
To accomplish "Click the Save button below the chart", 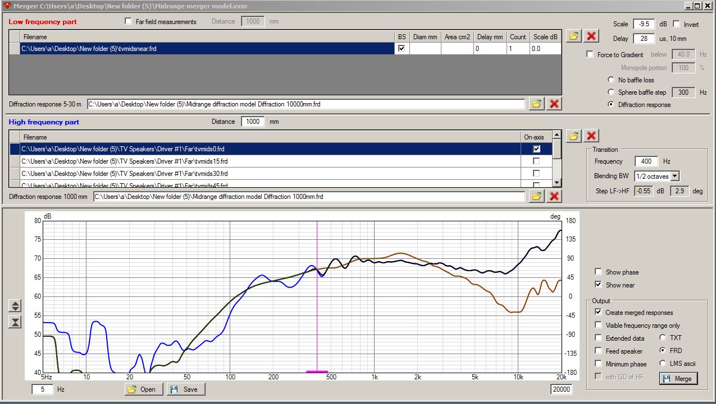I will pyautogui.click(x=186, y=389).
